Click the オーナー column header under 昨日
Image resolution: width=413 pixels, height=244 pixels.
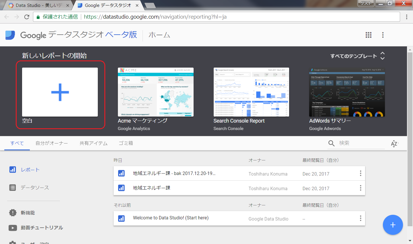click(257, 160)
